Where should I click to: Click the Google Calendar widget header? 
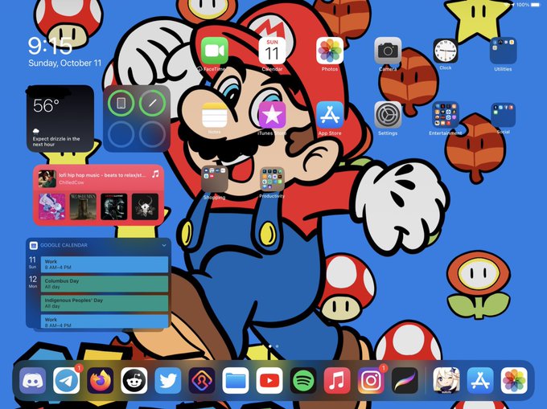pos(98,245)
